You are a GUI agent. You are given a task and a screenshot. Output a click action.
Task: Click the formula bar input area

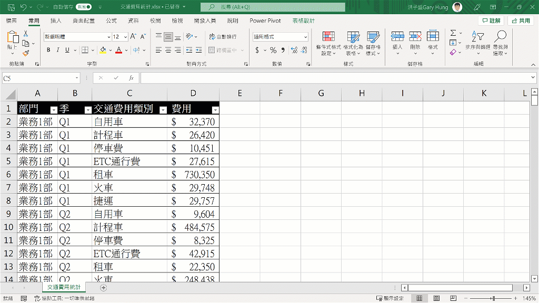335,78
